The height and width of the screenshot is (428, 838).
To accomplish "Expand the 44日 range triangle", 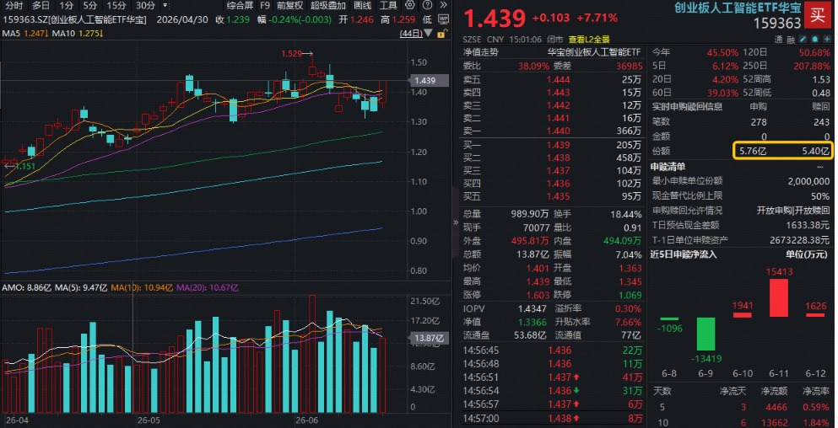I will pyautogui.click(x=428, y=34).
